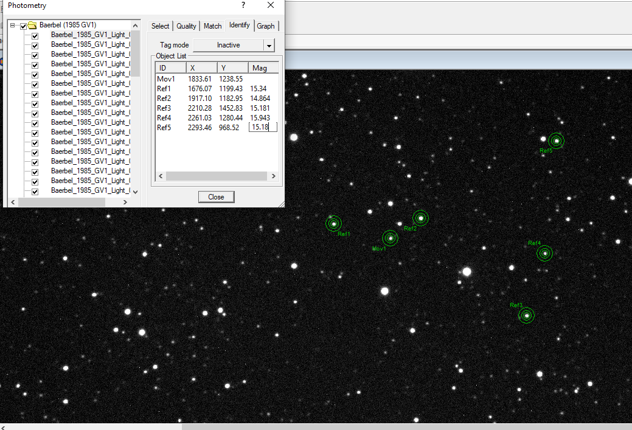632x430 pixels.
Task: Select the Ref2 row in Object List
Action: (217, 99)
